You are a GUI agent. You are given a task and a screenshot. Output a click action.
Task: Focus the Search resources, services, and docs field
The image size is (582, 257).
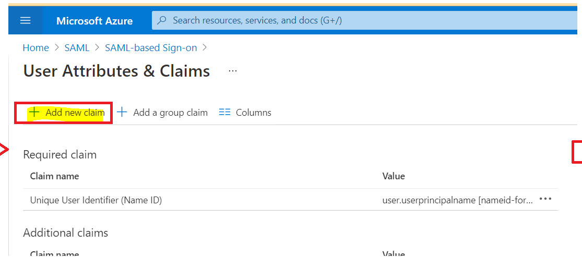[365, 20]
